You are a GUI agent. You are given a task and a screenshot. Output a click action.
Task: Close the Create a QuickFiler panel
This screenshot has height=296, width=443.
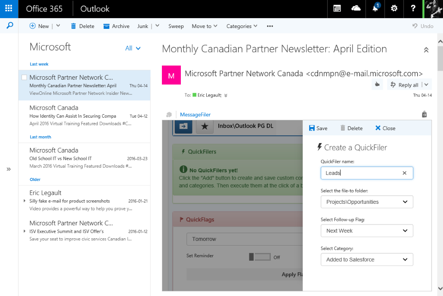[x=385, y=128]
